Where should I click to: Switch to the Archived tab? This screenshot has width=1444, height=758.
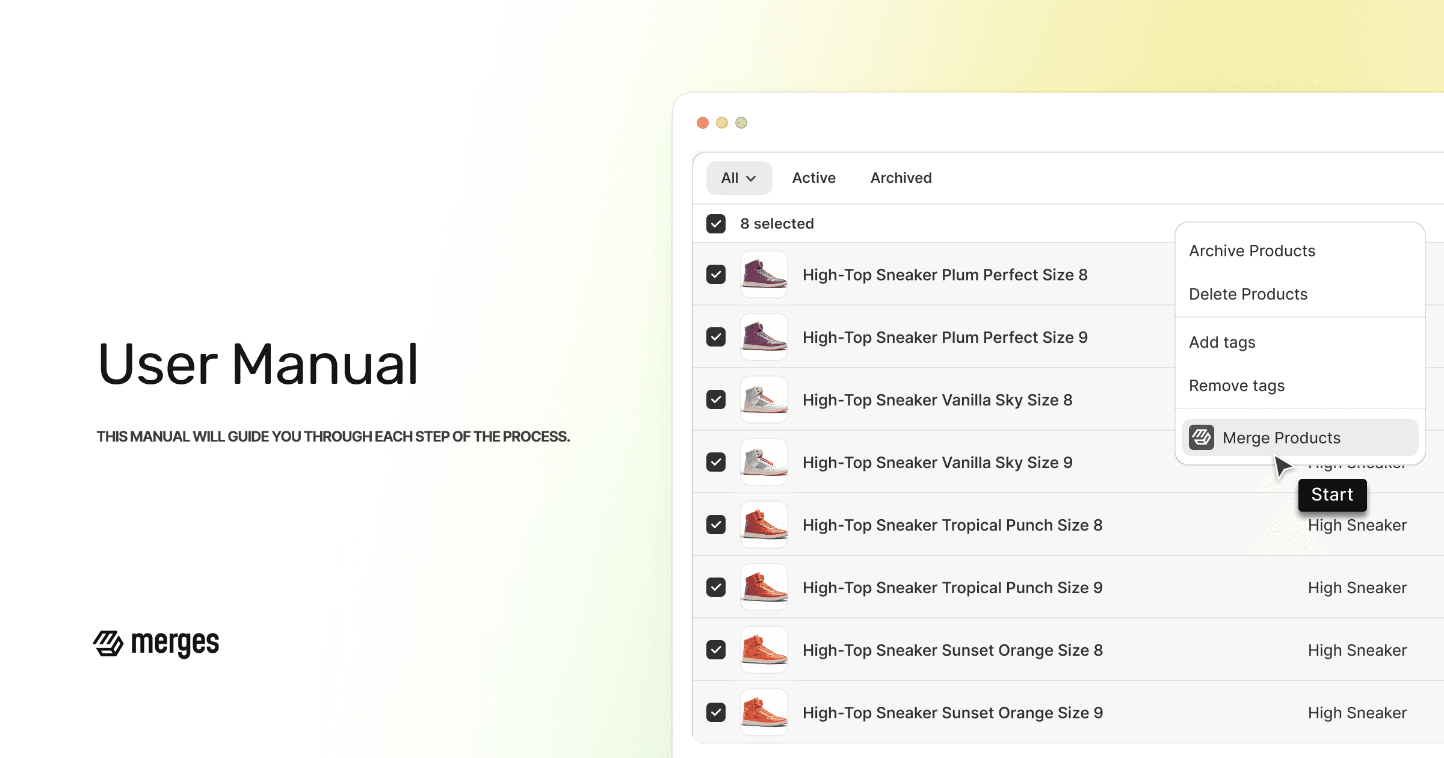pos(901,178)
